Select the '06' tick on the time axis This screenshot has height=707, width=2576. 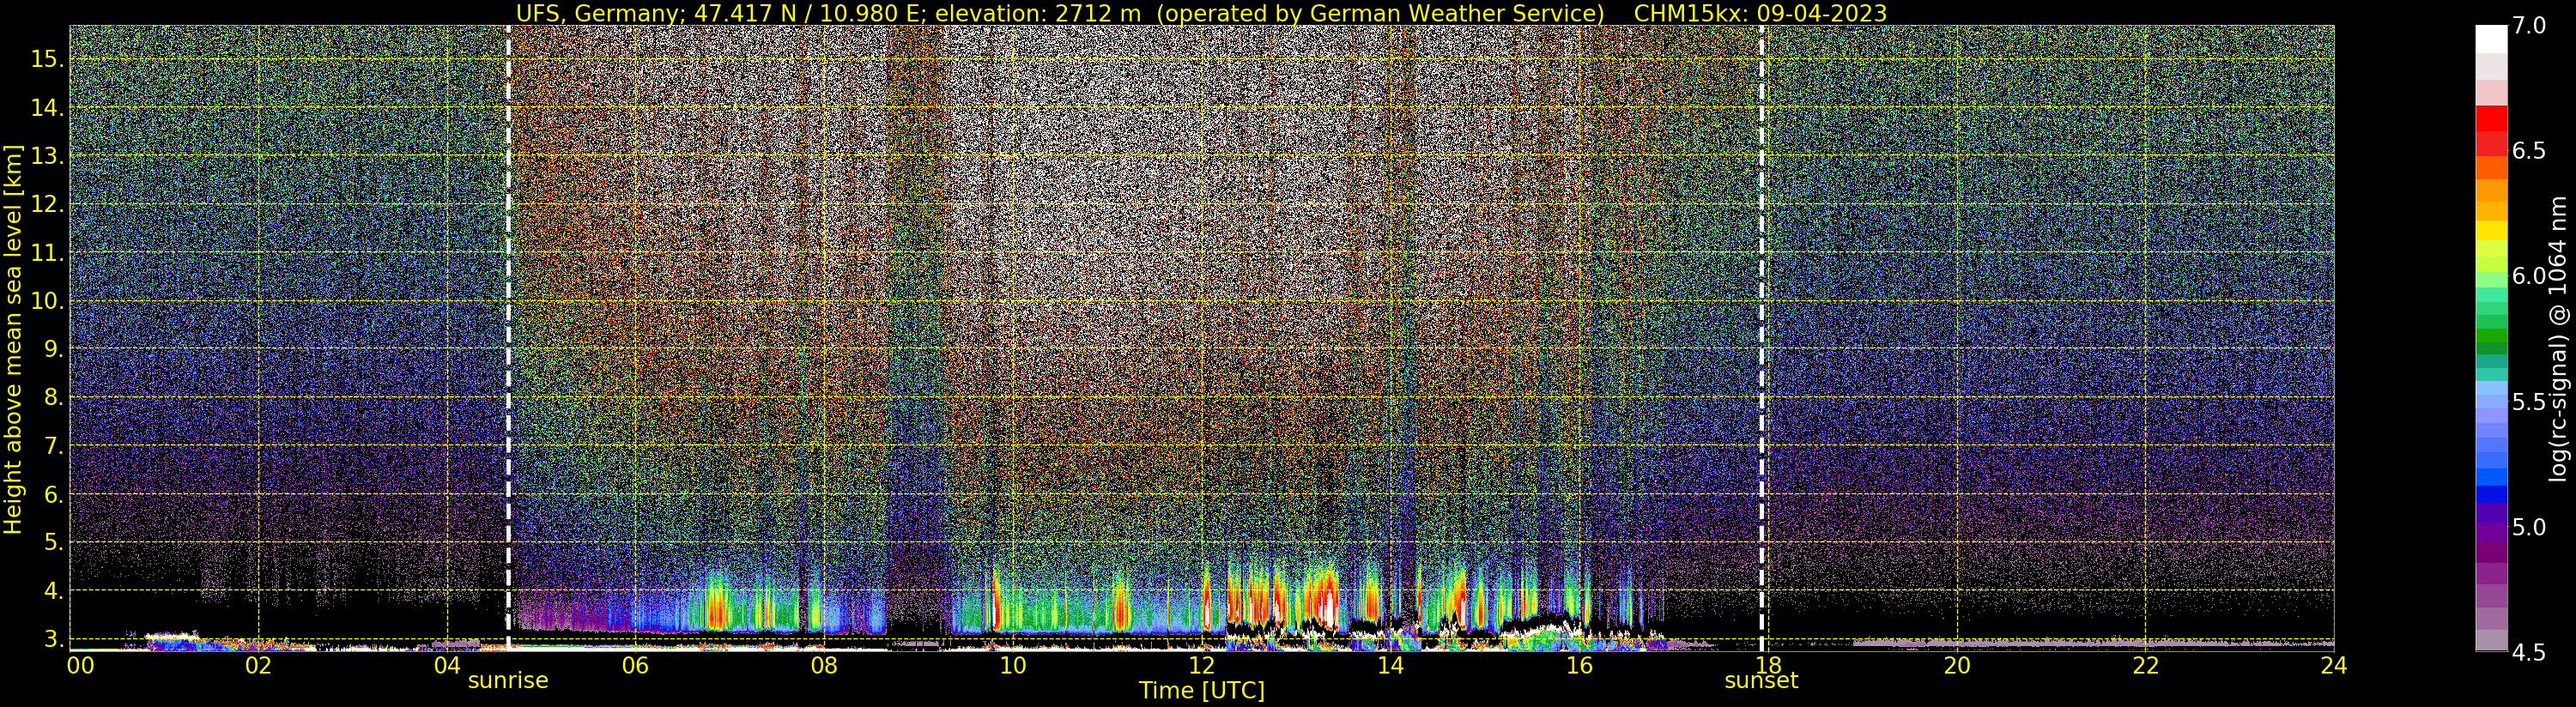[x=636, y=665]
